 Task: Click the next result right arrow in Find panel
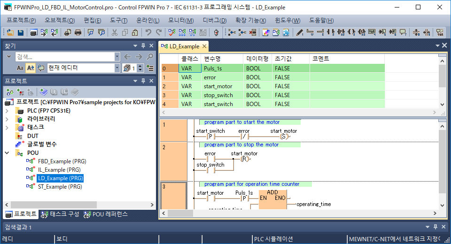[x=139, y=57]
